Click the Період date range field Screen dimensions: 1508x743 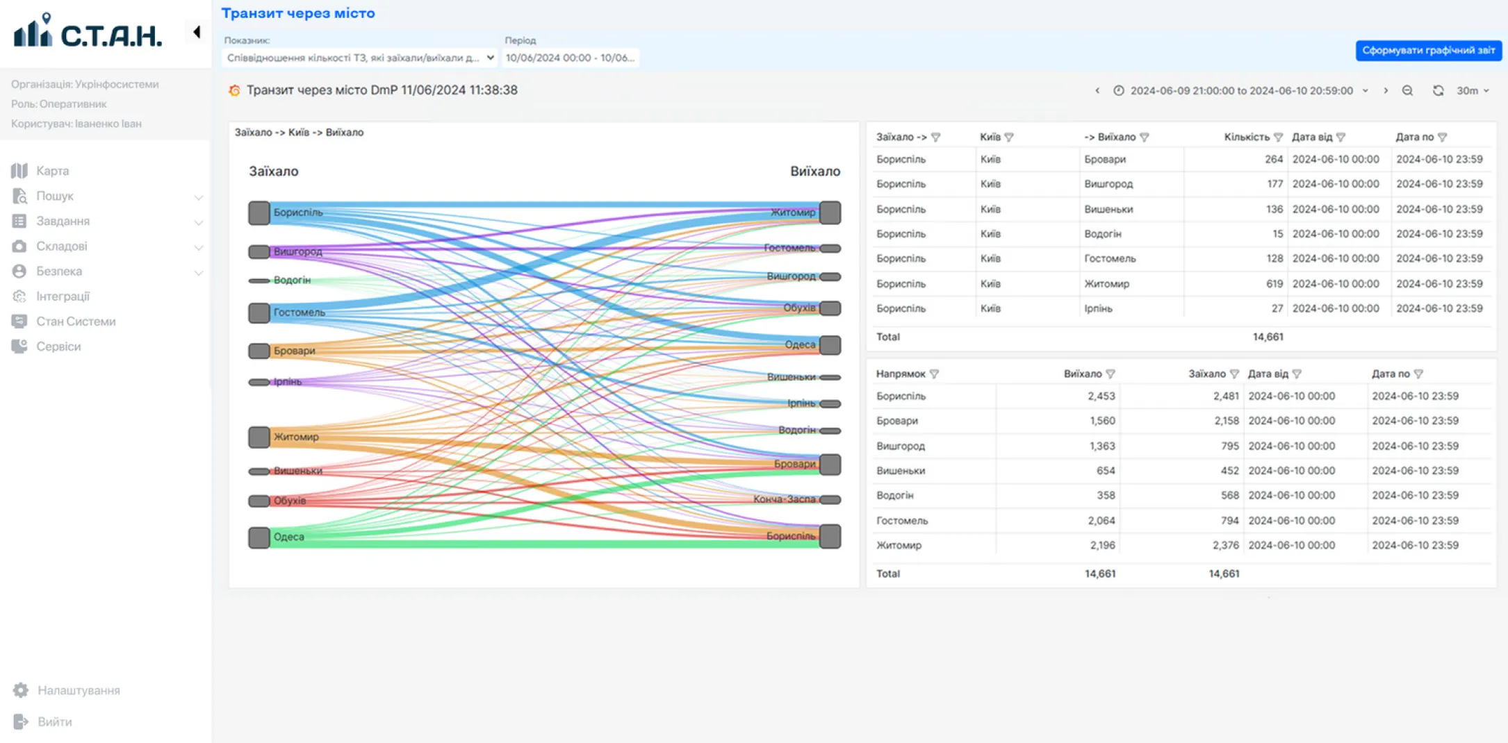tap(570, 58)
